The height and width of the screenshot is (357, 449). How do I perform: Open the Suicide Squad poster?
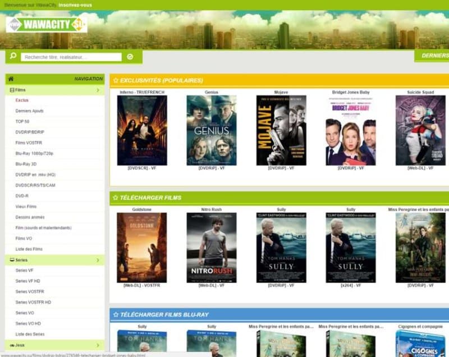420,130
